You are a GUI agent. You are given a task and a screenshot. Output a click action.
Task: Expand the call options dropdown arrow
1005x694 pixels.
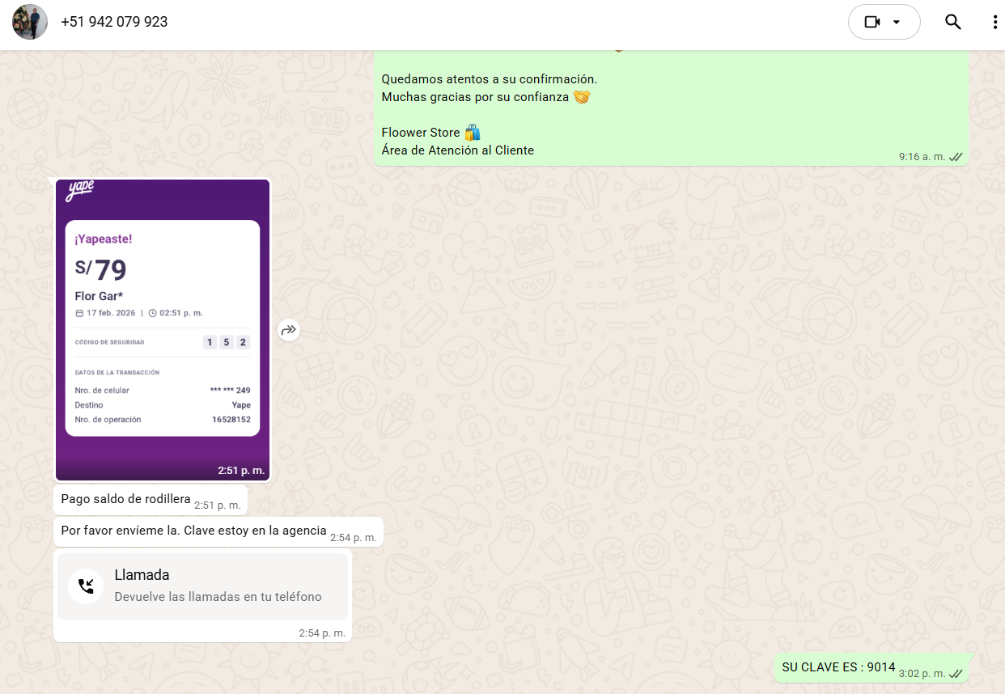pos(897,22)
